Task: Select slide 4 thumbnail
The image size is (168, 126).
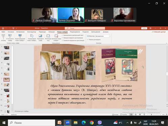Action: (6, 64)
